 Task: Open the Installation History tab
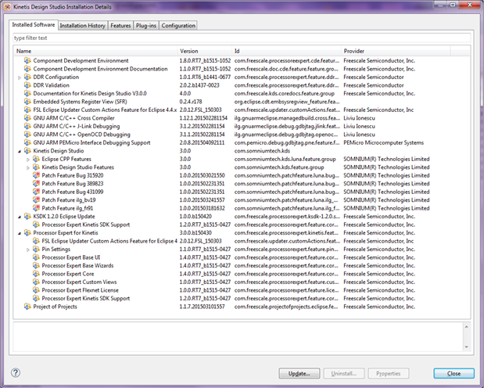click(x=82, y=25)
